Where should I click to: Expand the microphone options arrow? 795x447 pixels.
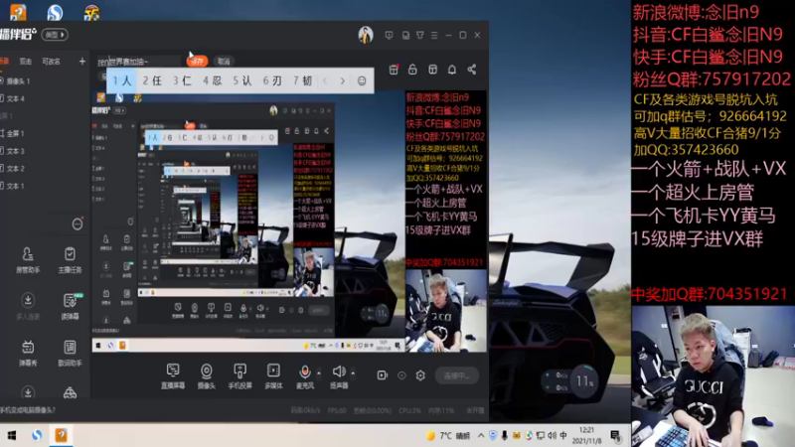click(x=319, y=373)
